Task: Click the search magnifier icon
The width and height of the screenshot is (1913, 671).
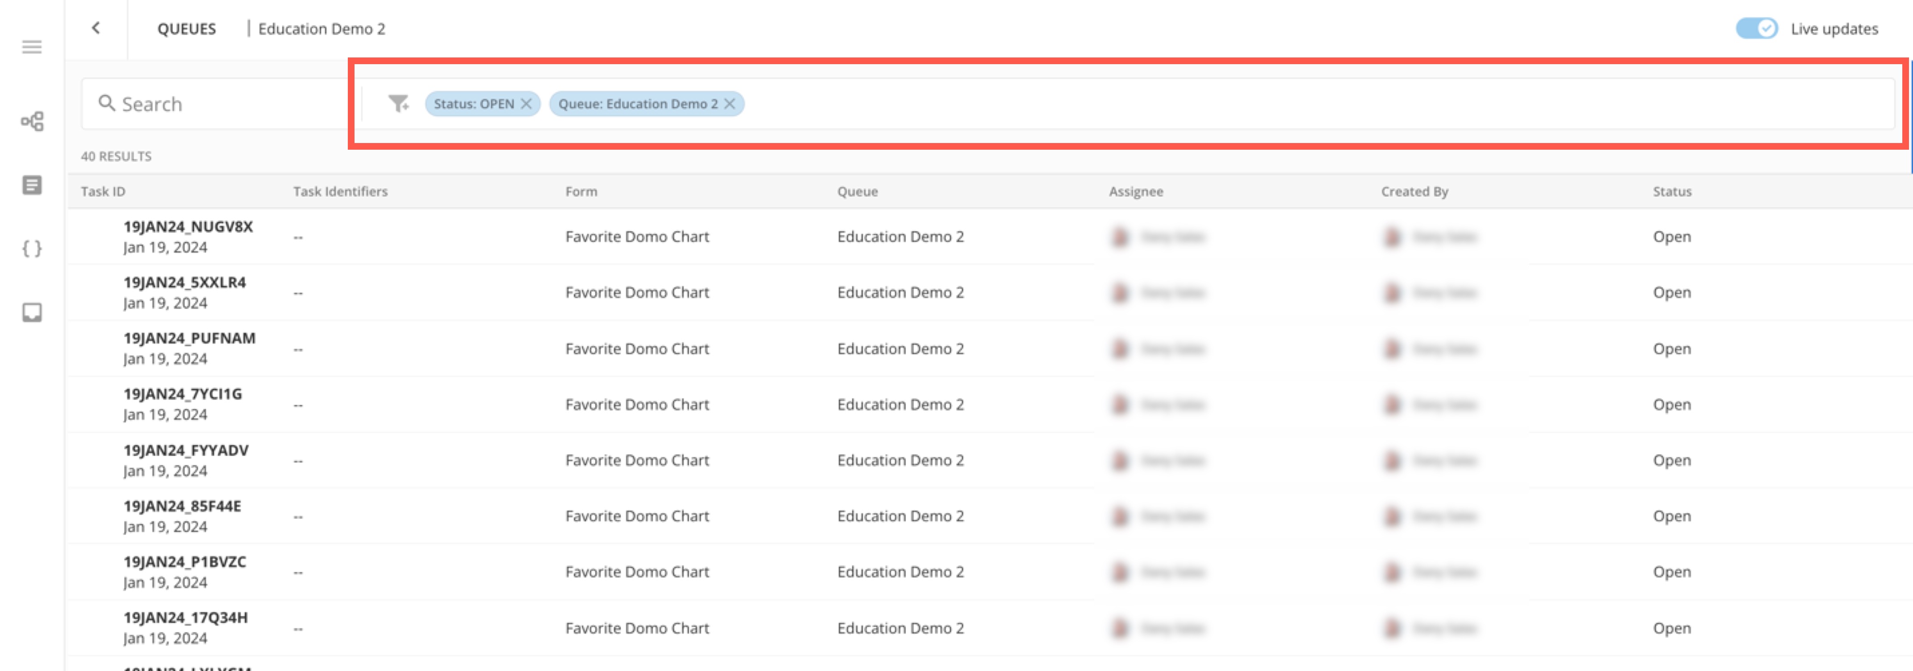Action: (x=107, y=103)
